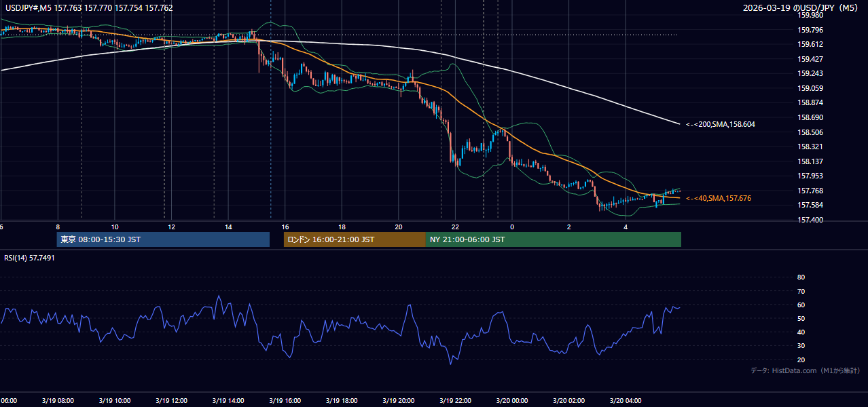This screenshot has width=868, height=407.
Task: Click the bottom time label 3/20 00:00
Action: coord(511,401)
